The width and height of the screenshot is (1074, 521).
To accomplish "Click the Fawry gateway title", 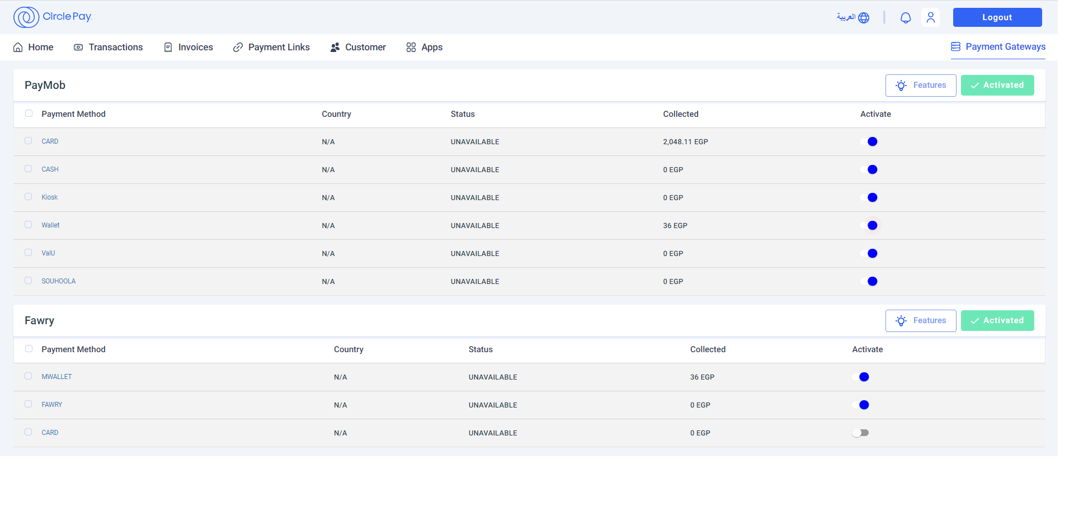I will (x=39, y=321).
